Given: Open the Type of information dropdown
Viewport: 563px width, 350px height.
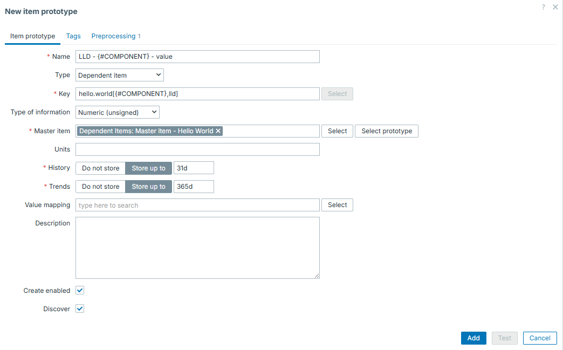Looking at the screenshot, I should 117,112.
